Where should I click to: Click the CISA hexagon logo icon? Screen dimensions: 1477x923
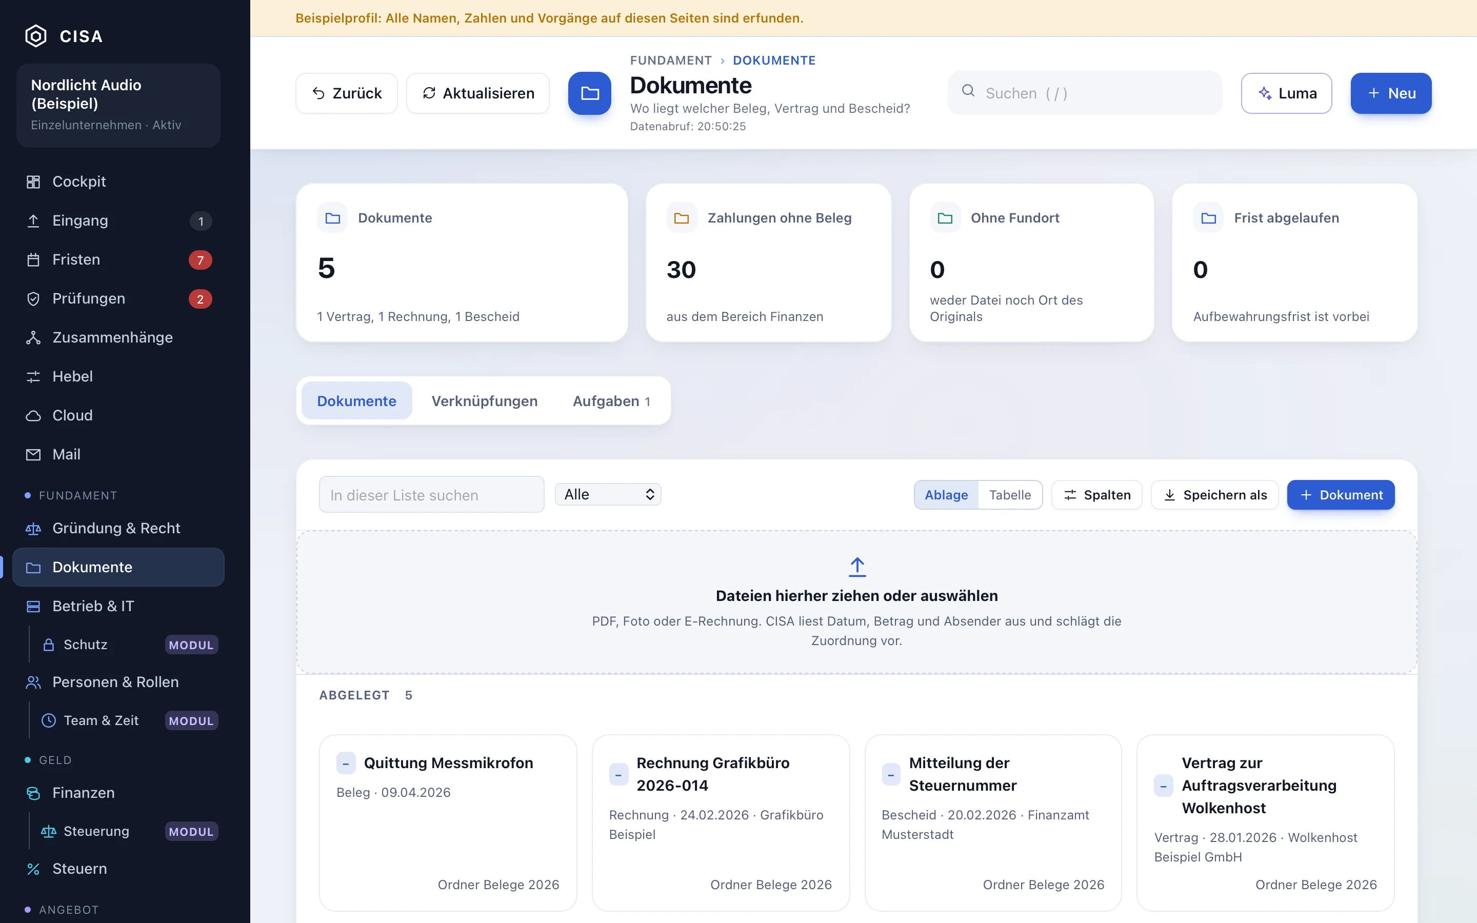pos(36,36)
